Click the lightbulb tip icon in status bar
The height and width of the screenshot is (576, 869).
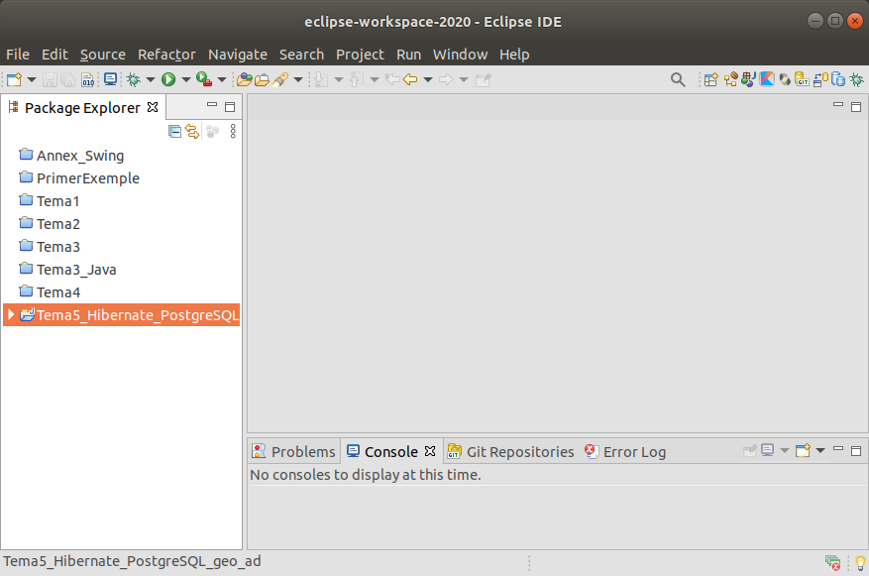[860, 563]
